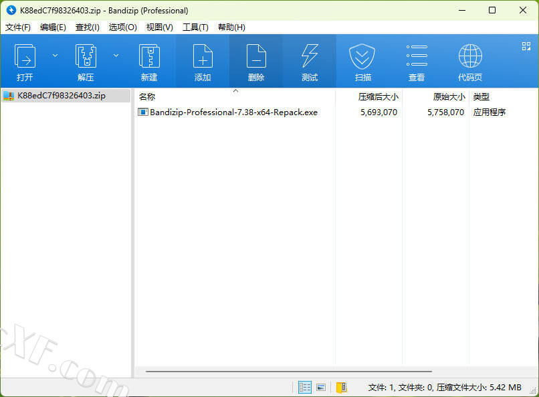Minimize the Bandizip window

point(462,10)
